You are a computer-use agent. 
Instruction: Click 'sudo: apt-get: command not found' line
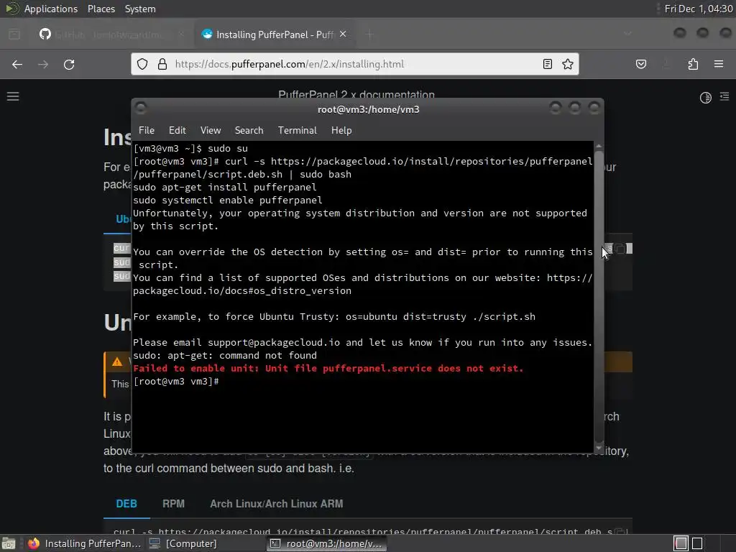click(x=225, y=355)
